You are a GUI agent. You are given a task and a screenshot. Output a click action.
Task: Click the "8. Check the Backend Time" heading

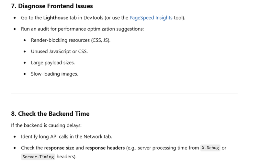[x=50, y=113]
